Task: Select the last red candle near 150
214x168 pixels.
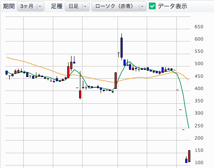Action: point(189,156)
